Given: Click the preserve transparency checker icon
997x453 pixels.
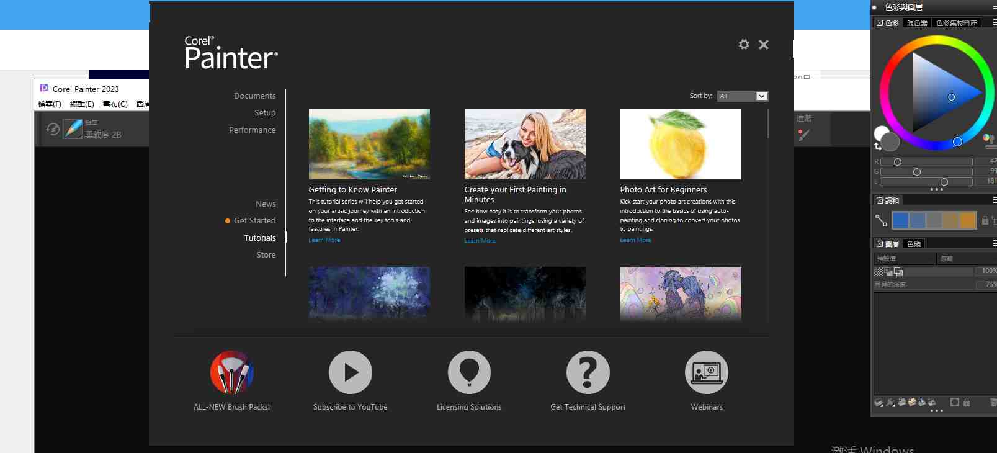Looking at the screenshot, I should 879,271.
